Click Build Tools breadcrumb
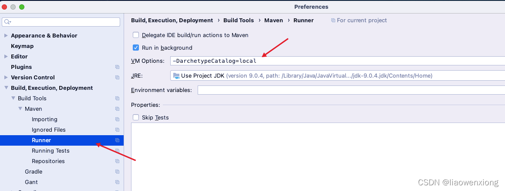The height and width of the screenshot is (191, 505). [239, 20]
